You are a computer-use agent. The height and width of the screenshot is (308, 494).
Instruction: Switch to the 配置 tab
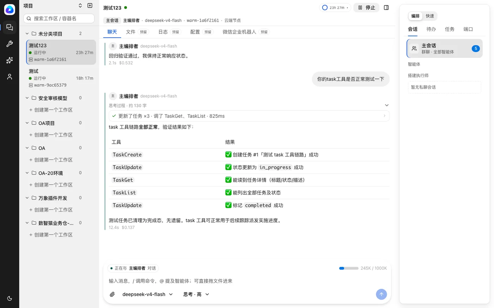pyautogui.click(x=201, y=32)
